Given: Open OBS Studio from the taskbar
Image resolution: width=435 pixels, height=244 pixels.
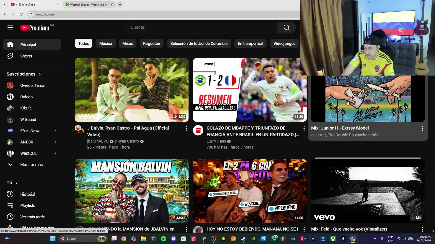Looking at the screenshot, I should [213, 239].
